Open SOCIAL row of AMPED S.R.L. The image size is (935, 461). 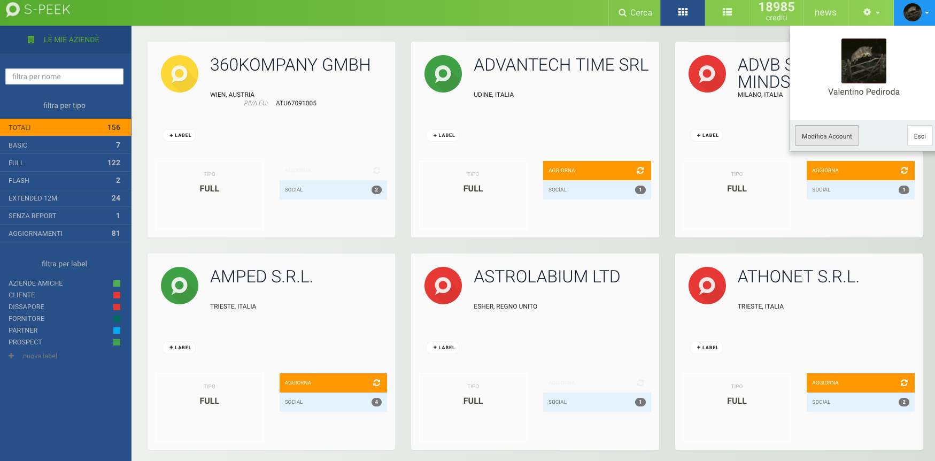(x=333, y=402)
